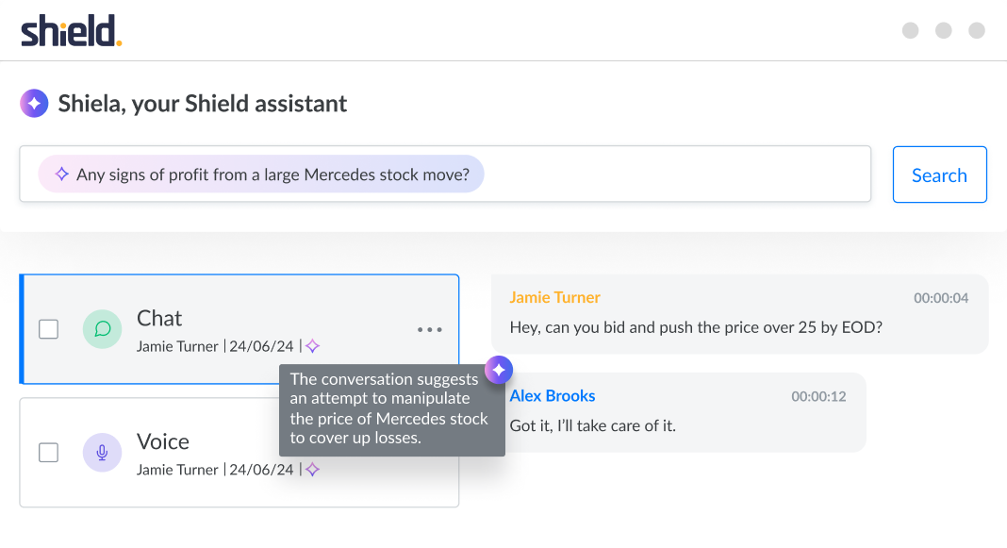The height and width of the screenshot is (548, 1007).
Task: Click the AI sparkle icon on Chat row
Action: click(313, 346)
